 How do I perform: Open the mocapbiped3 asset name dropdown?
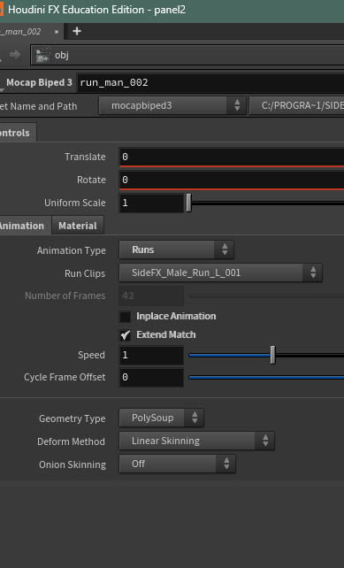172,105
